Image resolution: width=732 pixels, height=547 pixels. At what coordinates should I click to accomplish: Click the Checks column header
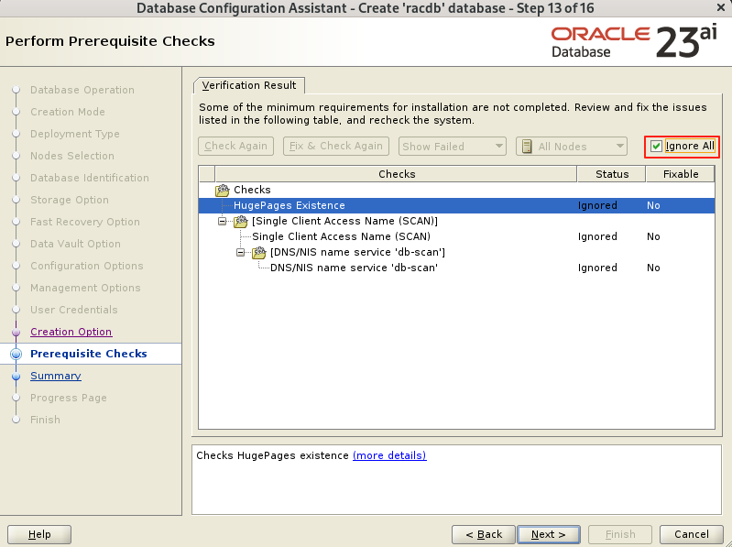pyautogui.click(x=397, y=174)
